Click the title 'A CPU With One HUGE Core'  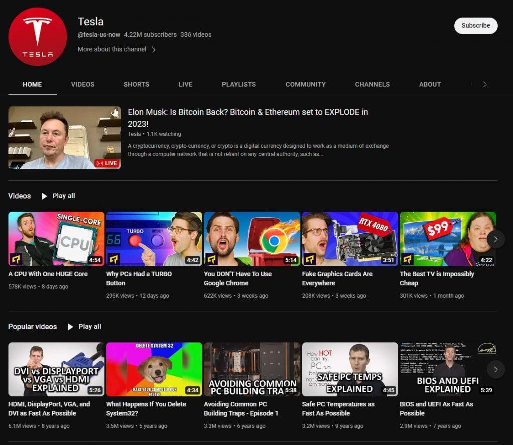tap(48, 274)
